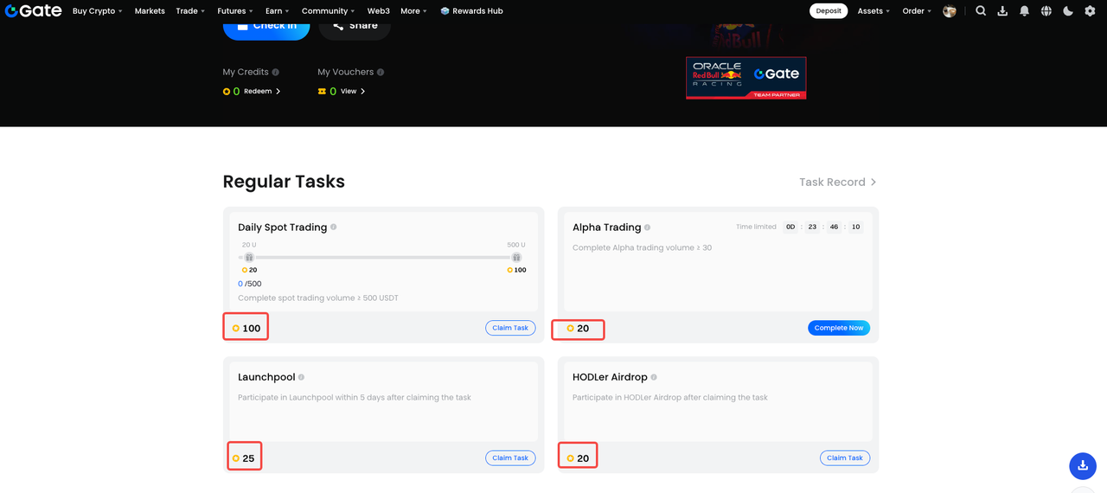Click info icon beside My Credits
This screenshot has width=1107, height=493.
pos(276,73)
